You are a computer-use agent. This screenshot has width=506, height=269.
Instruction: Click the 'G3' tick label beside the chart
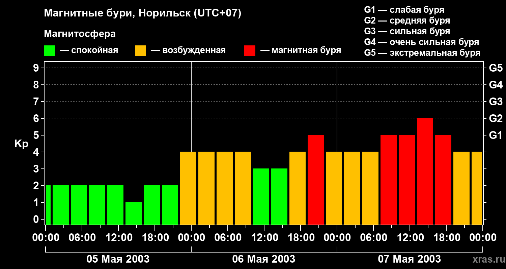tap(496, 102)
